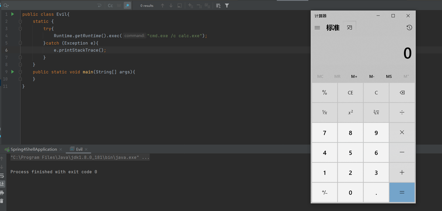This screenshot has width=442, height=211.
Task: Toggle Calculator keep-on-top mode
Action: (350, 28)
